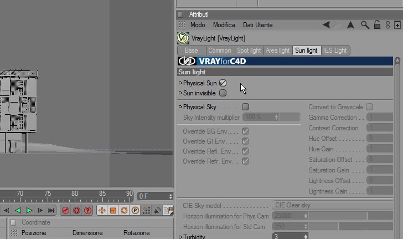This screenshot has height=239, width=403.
Task: Click the Gamma Correction value field
Action: tap(380, 117)
